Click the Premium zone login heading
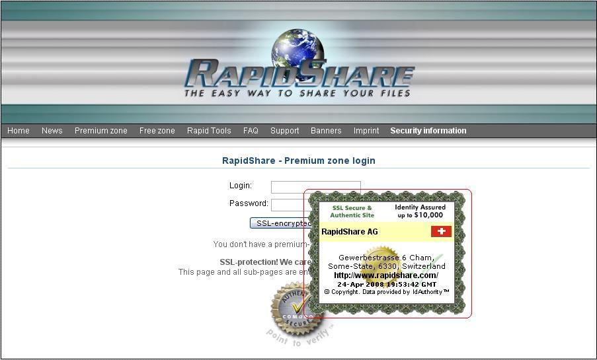The height and width of the screenshot is (360, 597). click(x=299, y=161)
